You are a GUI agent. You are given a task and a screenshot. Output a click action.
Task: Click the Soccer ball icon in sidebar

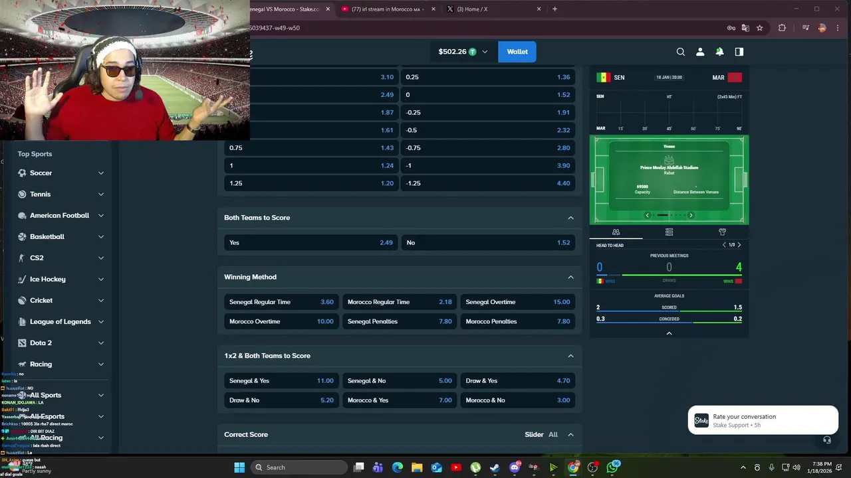click(x=22, y=173)
